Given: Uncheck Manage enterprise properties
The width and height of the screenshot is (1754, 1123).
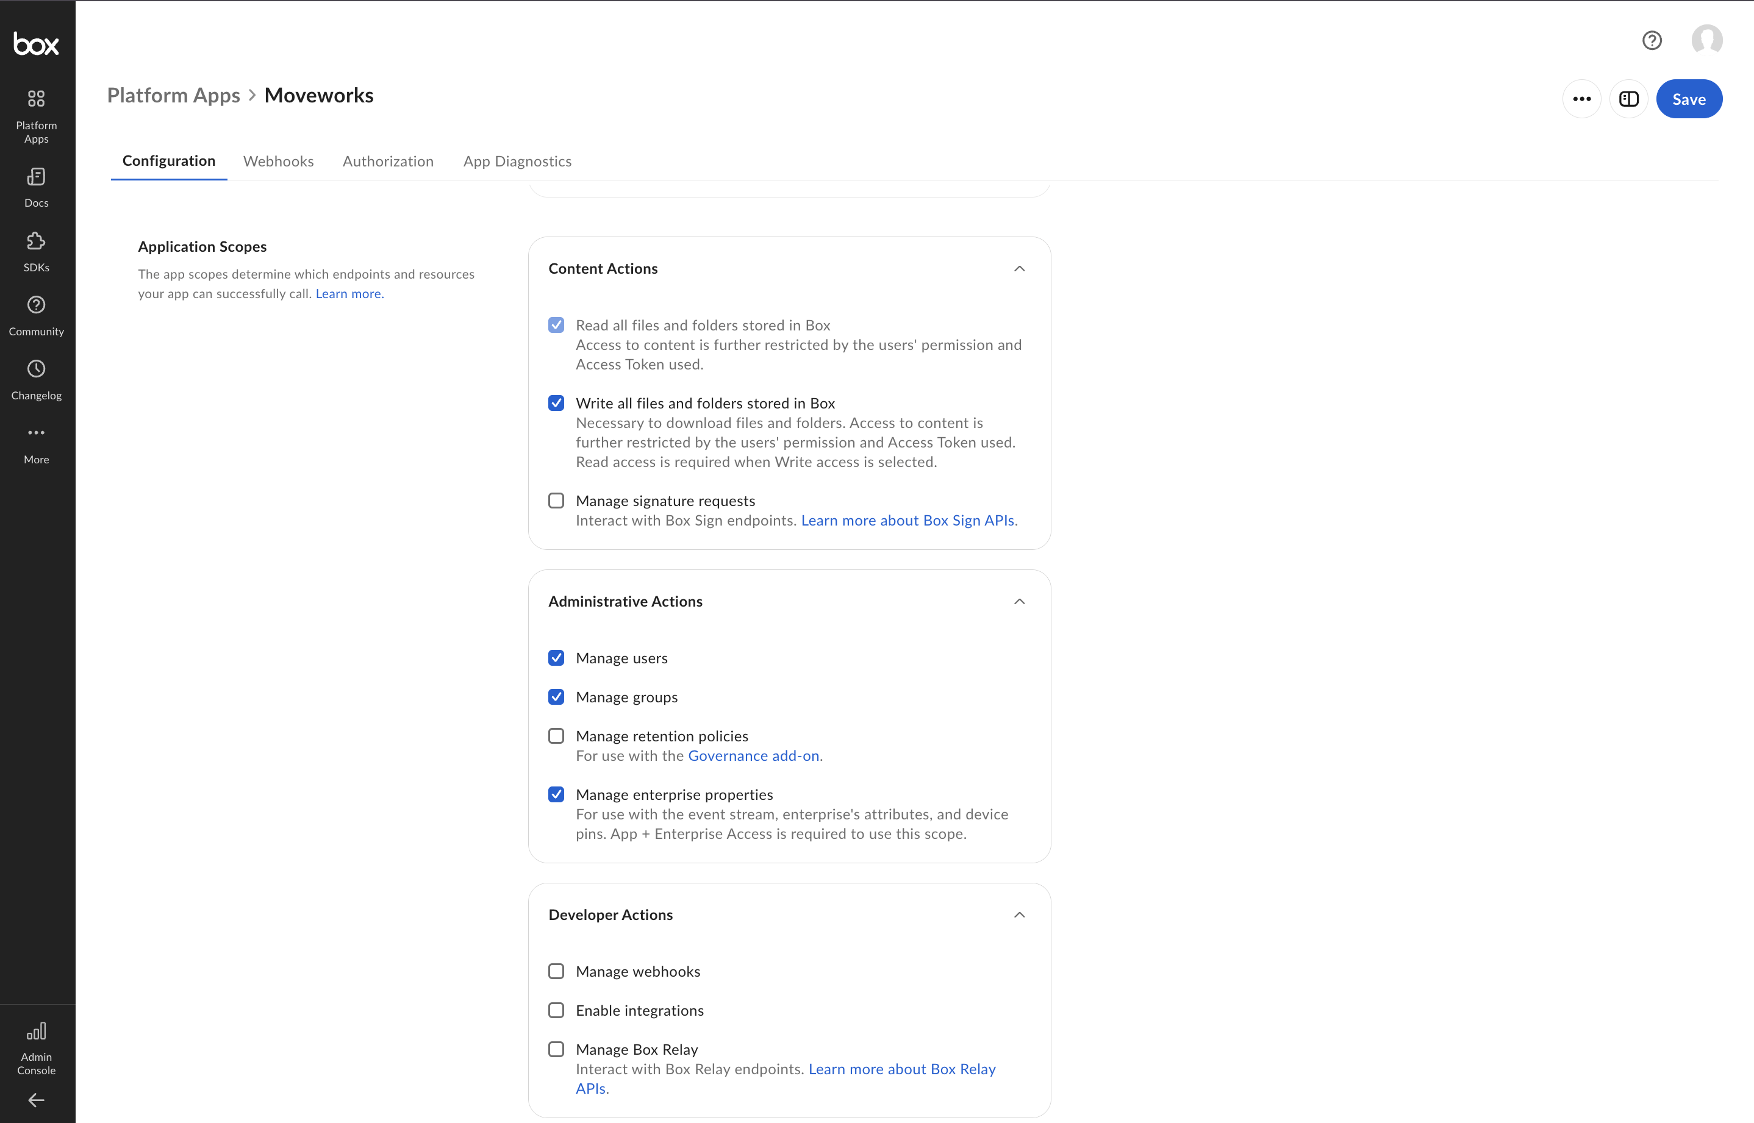Looking at the screenshot, I should (x=556, y=795).
